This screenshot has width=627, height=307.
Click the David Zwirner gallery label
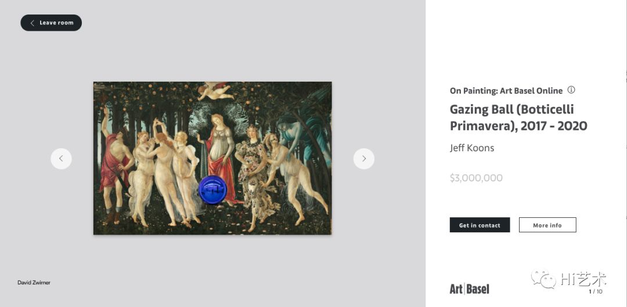click(x=34, y=283)
